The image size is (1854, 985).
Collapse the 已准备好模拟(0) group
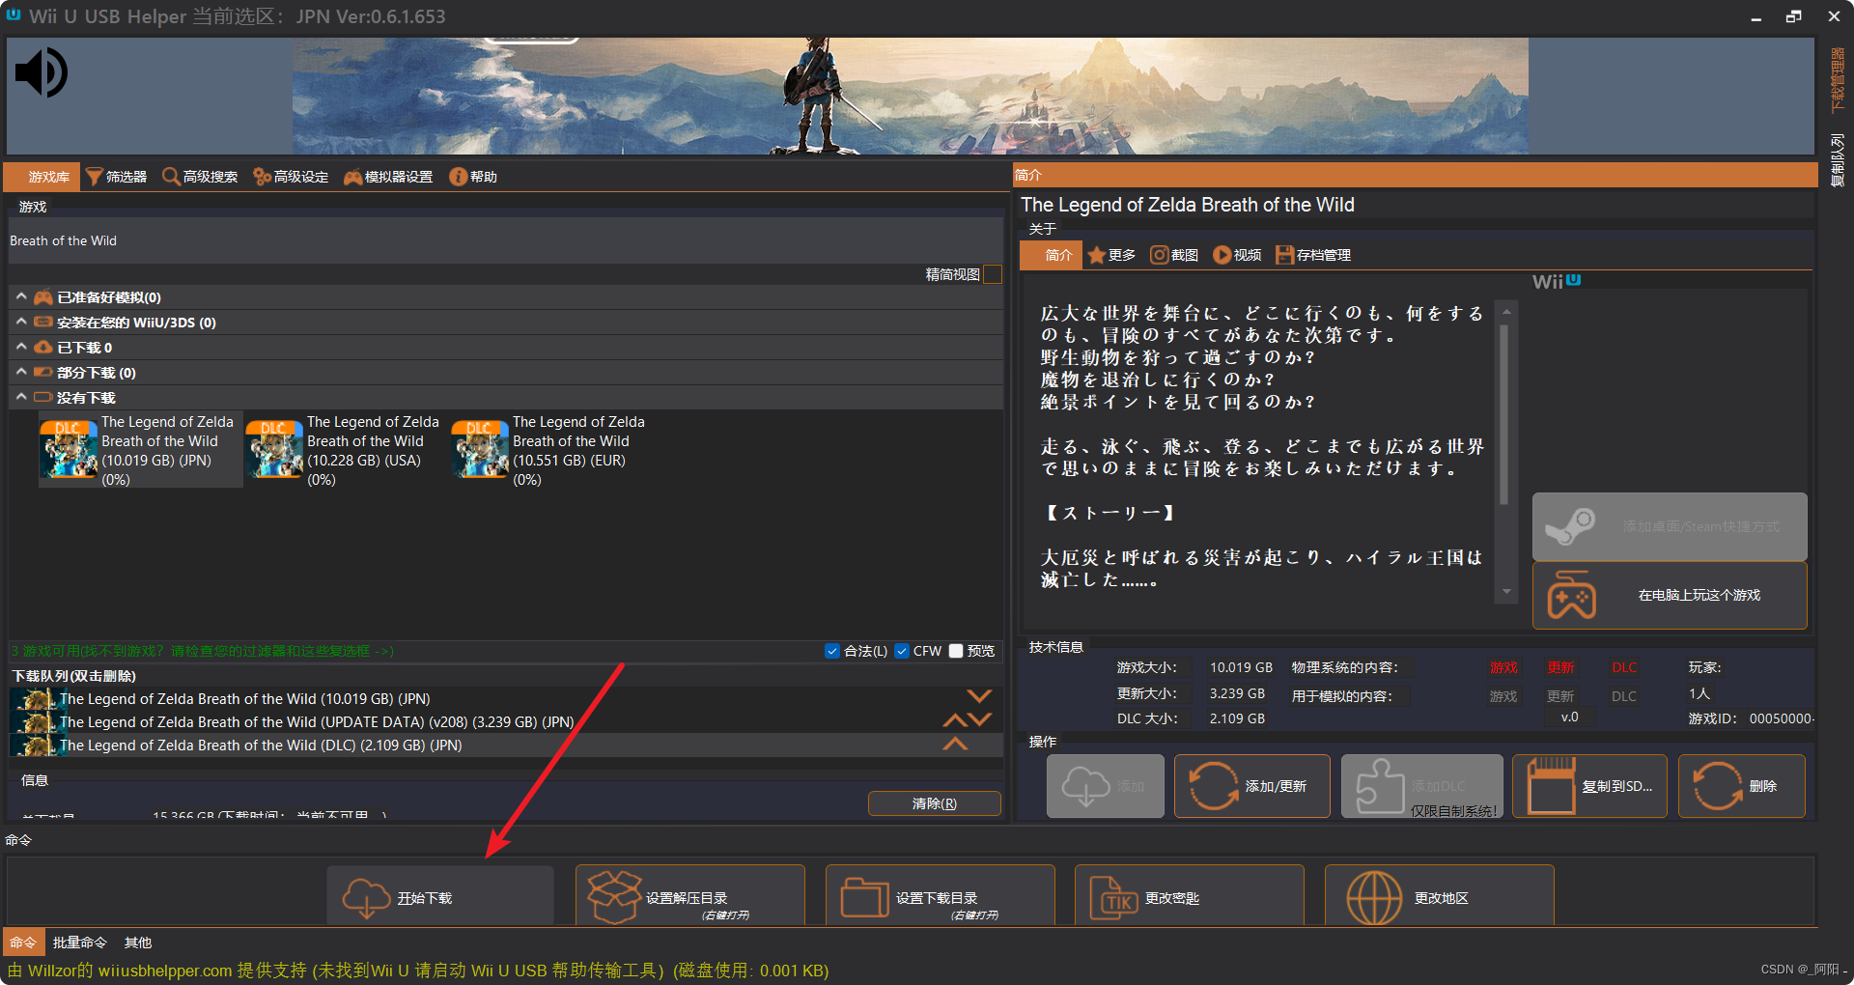[21, 297]
